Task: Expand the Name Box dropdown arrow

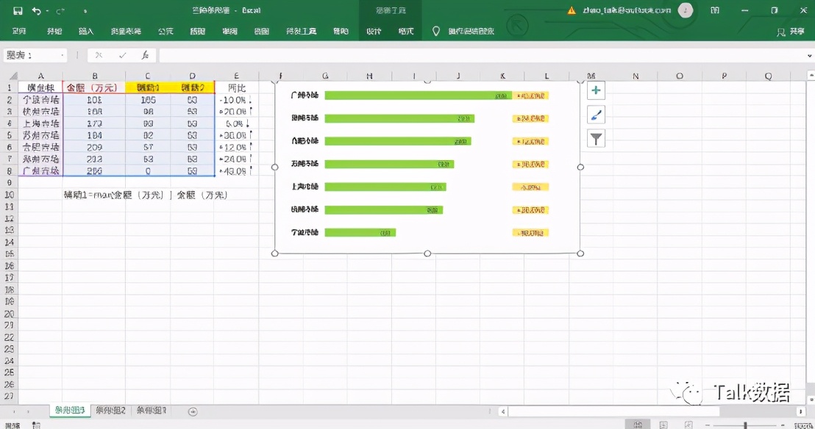Action: coord(63,55)
